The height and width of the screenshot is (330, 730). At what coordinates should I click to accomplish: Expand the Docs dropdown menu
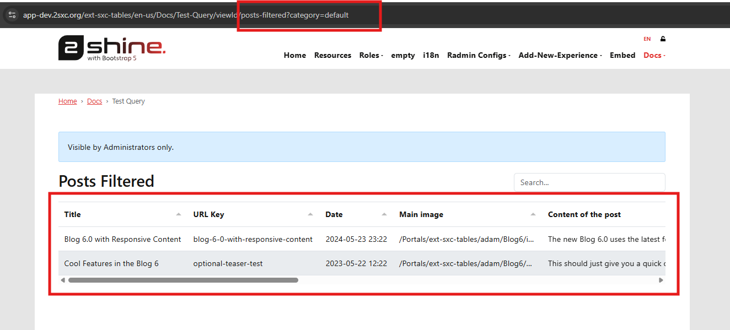[654, 55]
